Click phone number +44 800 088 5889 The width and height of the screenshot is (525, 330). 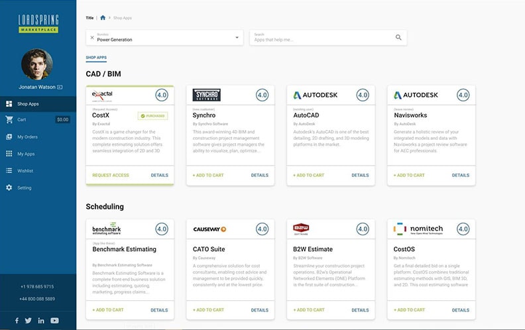(37, 299)
